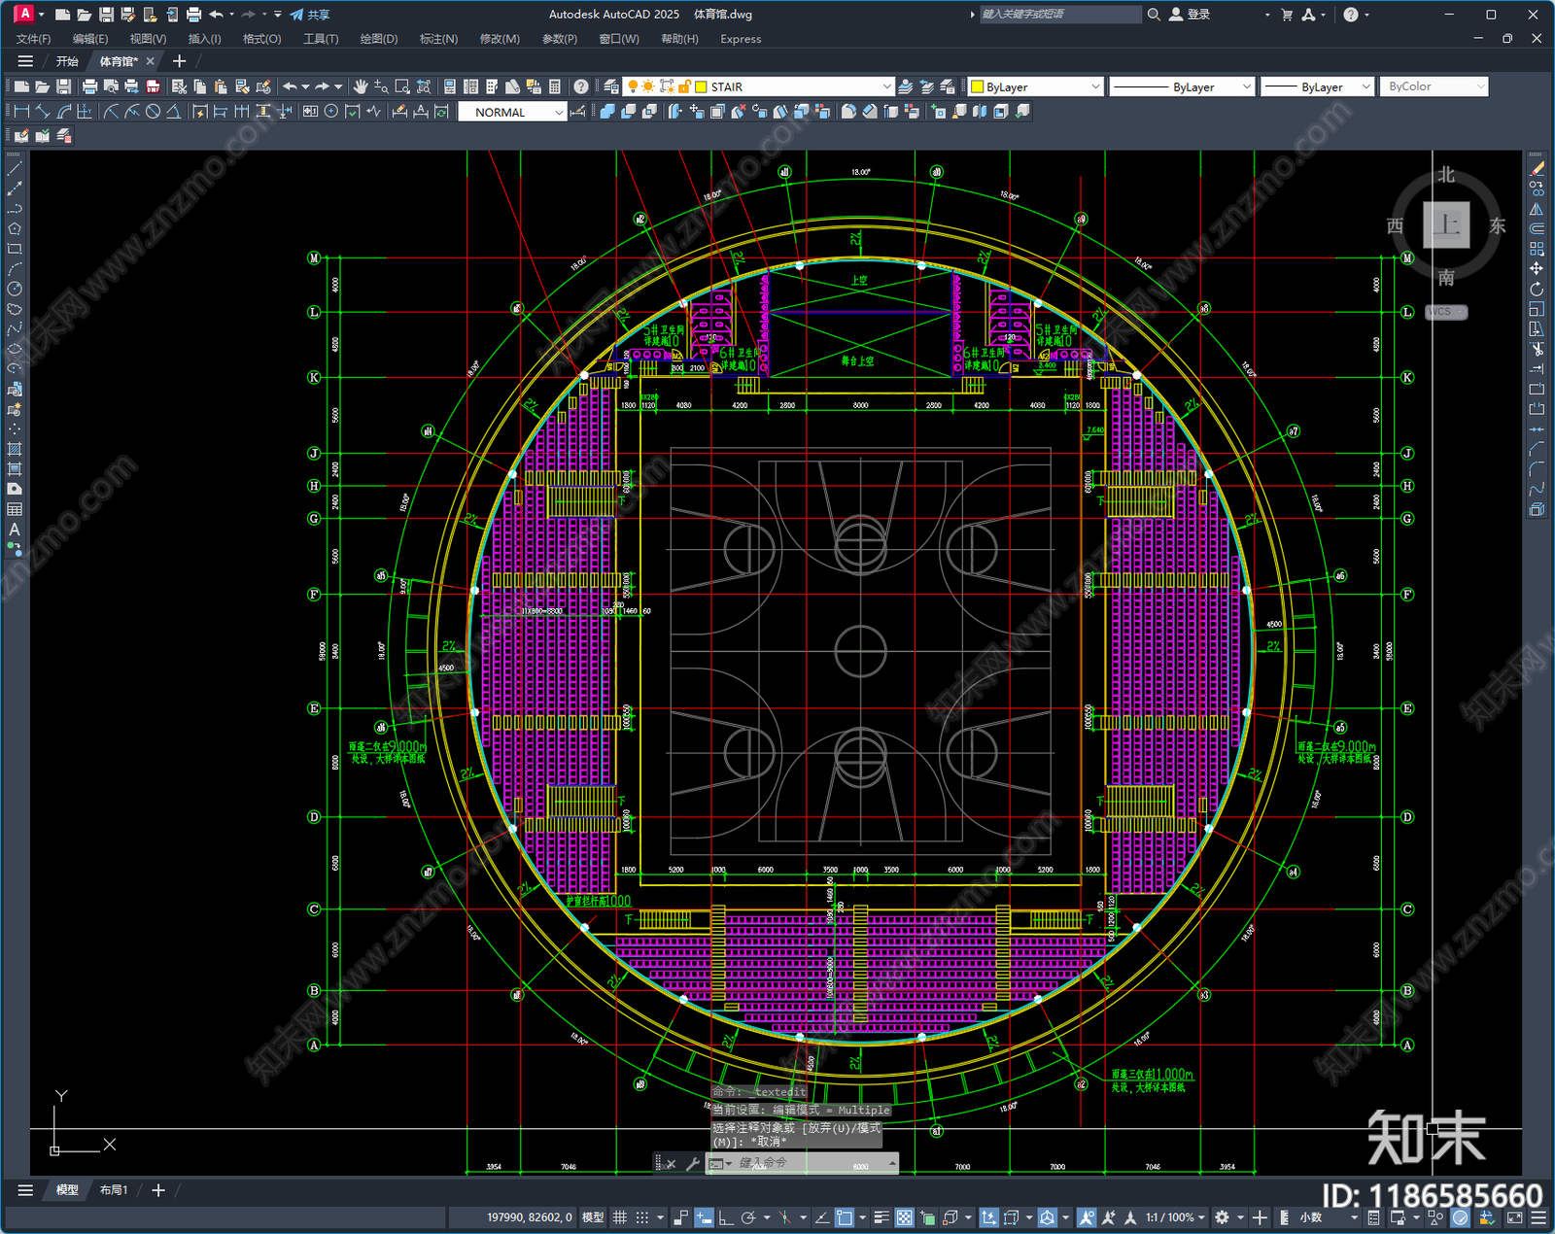Click the yellow ByLayer color swatch
The image size is (1555, 1234).
pos(978,86)
